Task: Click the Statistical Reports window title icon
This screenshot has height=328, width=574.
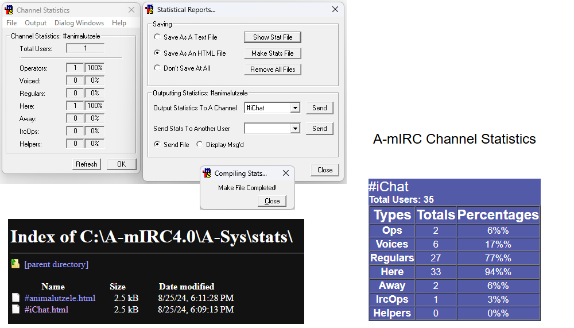Action: coord(149,9)
